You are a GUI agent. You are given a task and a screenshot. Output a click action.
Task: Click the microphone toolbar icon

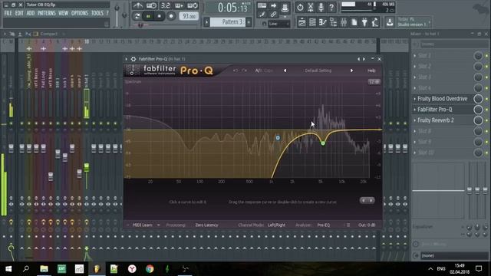coord(321,7)
